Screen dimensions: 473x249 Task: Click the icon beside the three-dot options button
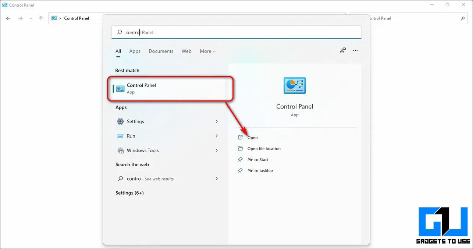point(343,51)
